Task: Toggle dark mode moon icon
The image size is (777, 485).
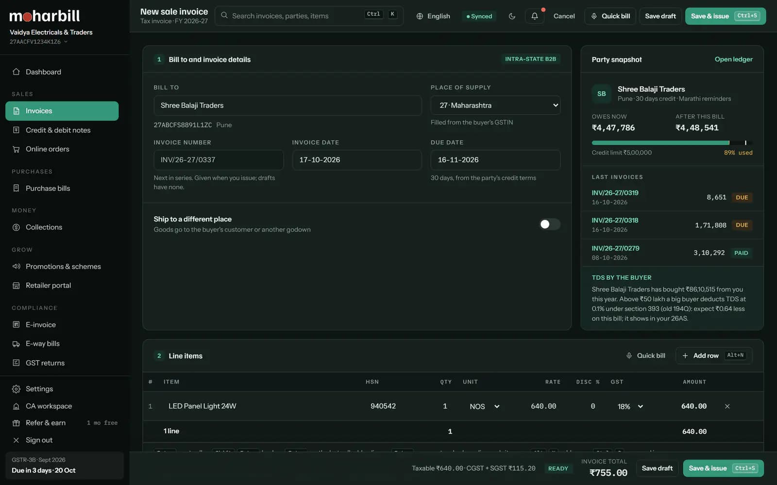Action: [x=512, y=16]
